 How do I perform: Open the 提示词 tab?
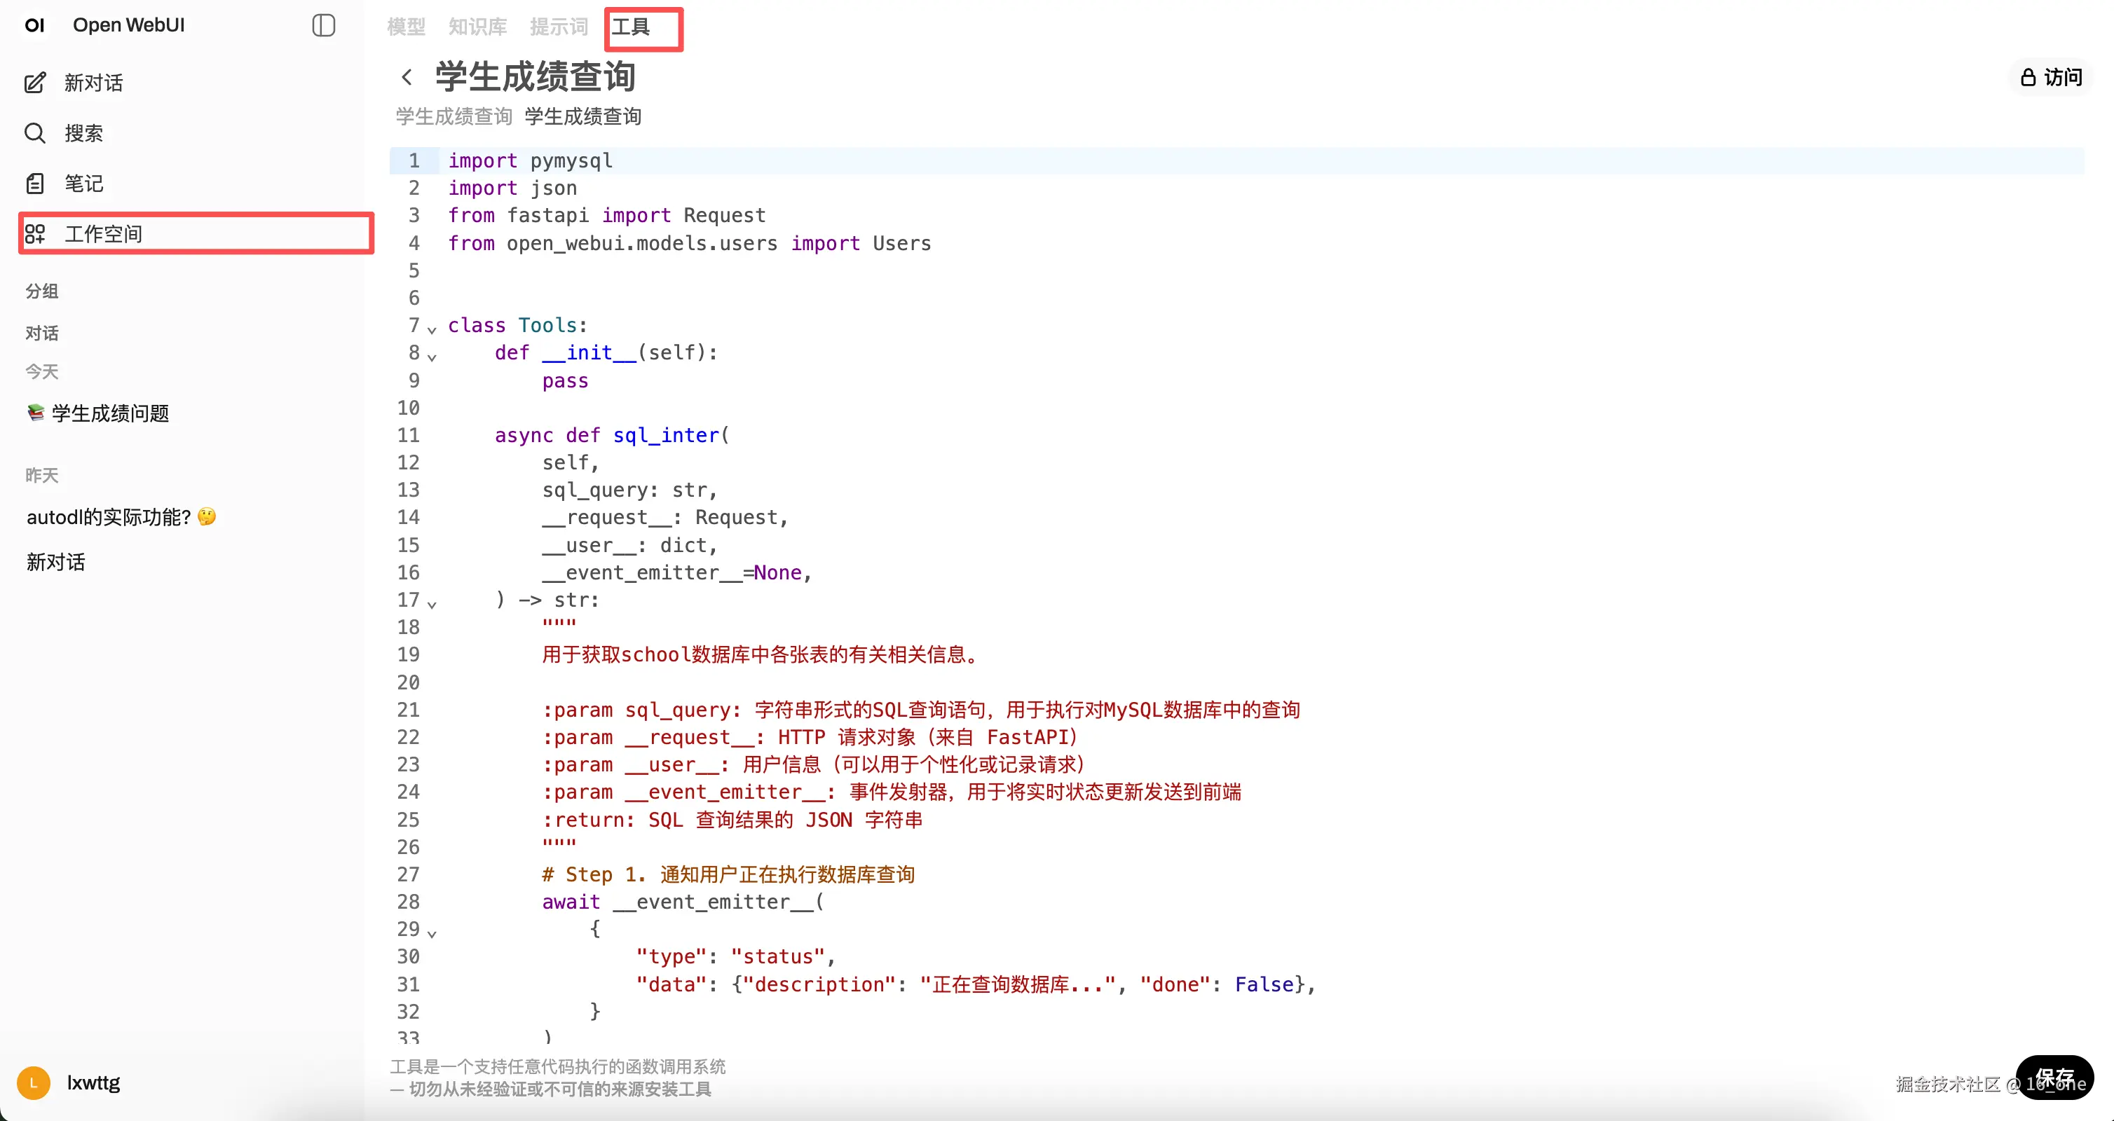[x=559, y=27]
